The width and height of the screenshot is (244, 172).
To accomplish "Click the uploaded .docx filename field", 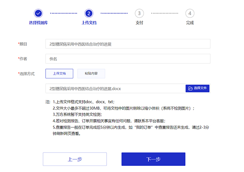I will [115, 88].
